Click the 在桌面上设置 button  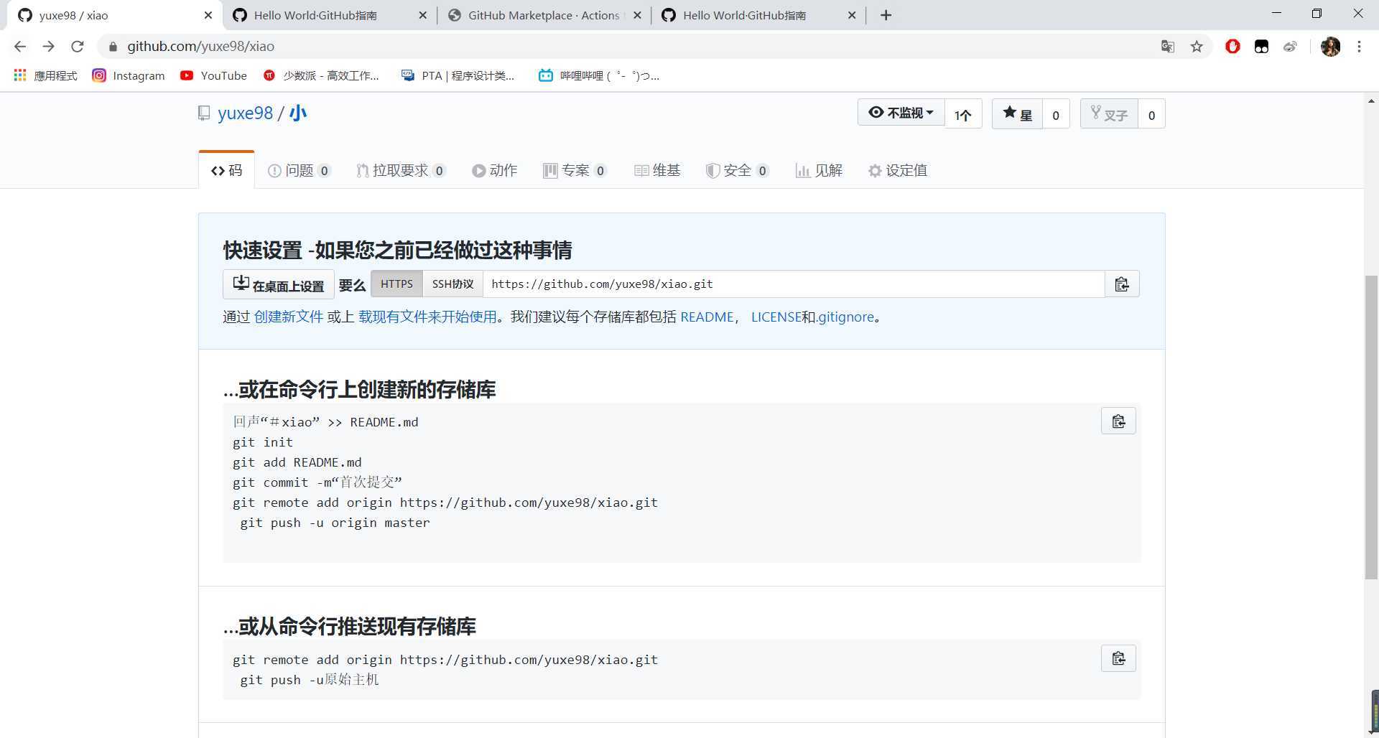[x=279, y=284]
